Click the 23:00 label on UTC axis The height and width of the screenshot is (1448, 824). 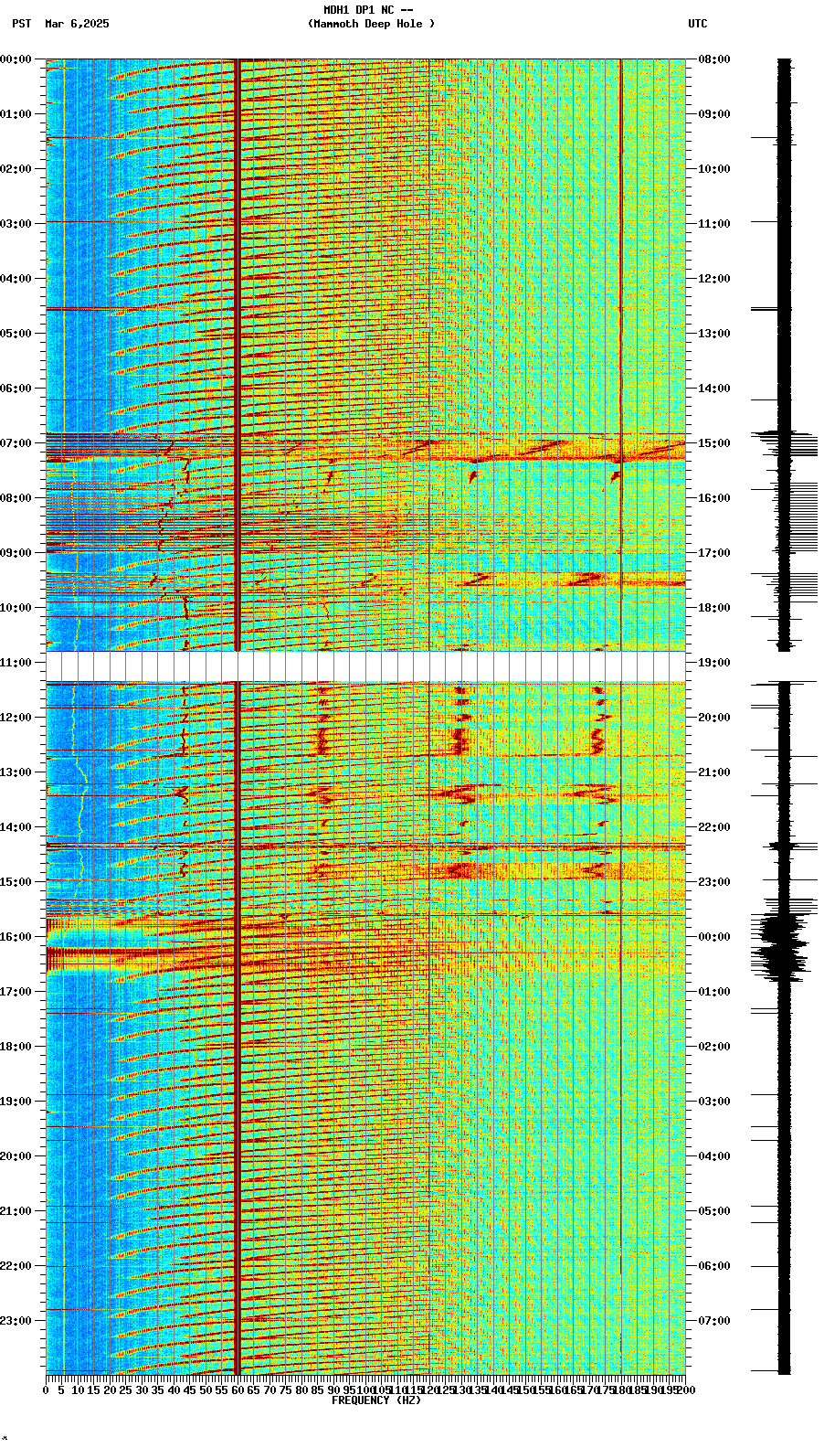click(714, 882)
